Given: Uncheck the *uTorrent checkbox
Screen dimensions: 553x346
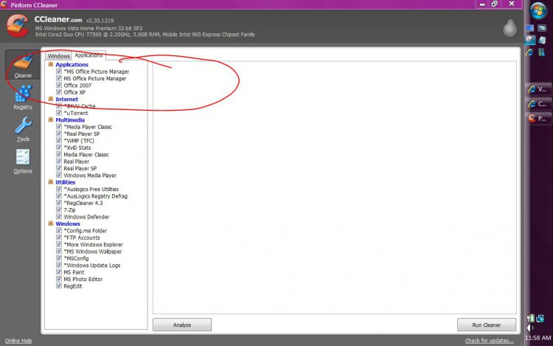Looking at the screenshot, I should 59,113.
